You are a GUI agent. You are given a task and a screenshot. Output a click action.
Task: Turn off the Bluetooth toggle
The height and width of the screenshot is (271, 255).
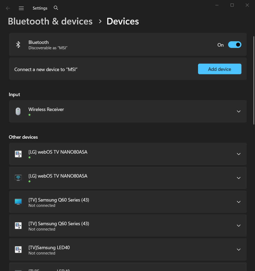(x=235, y=45)
